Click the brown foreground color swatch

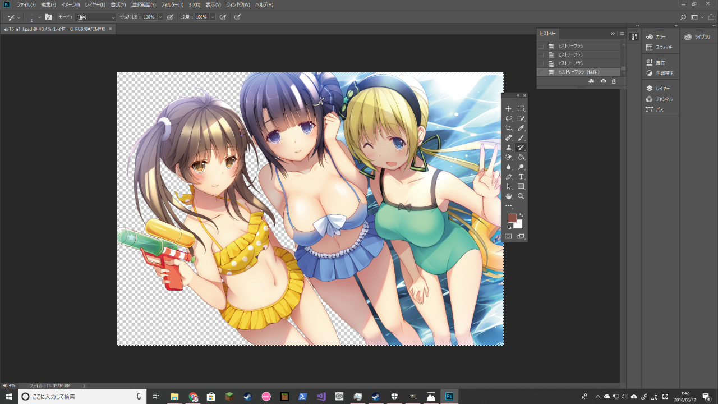pyautogui.click(x=512, y=218)
